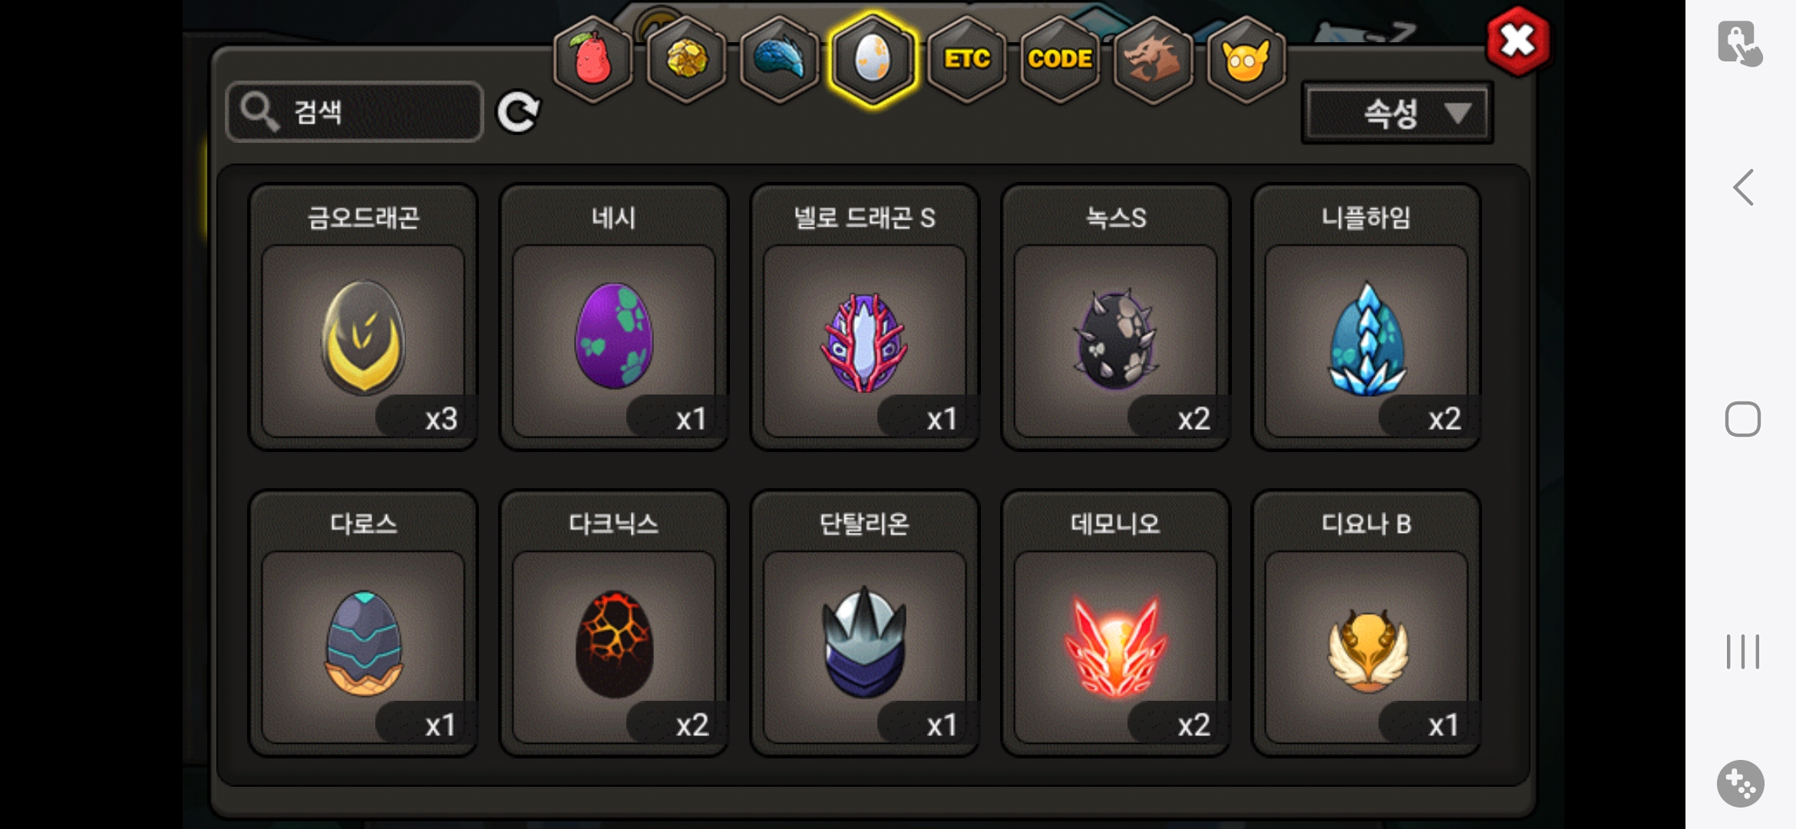1796x829 pixels.
Task: Click the 검색 search field
Action: point(355,112)
